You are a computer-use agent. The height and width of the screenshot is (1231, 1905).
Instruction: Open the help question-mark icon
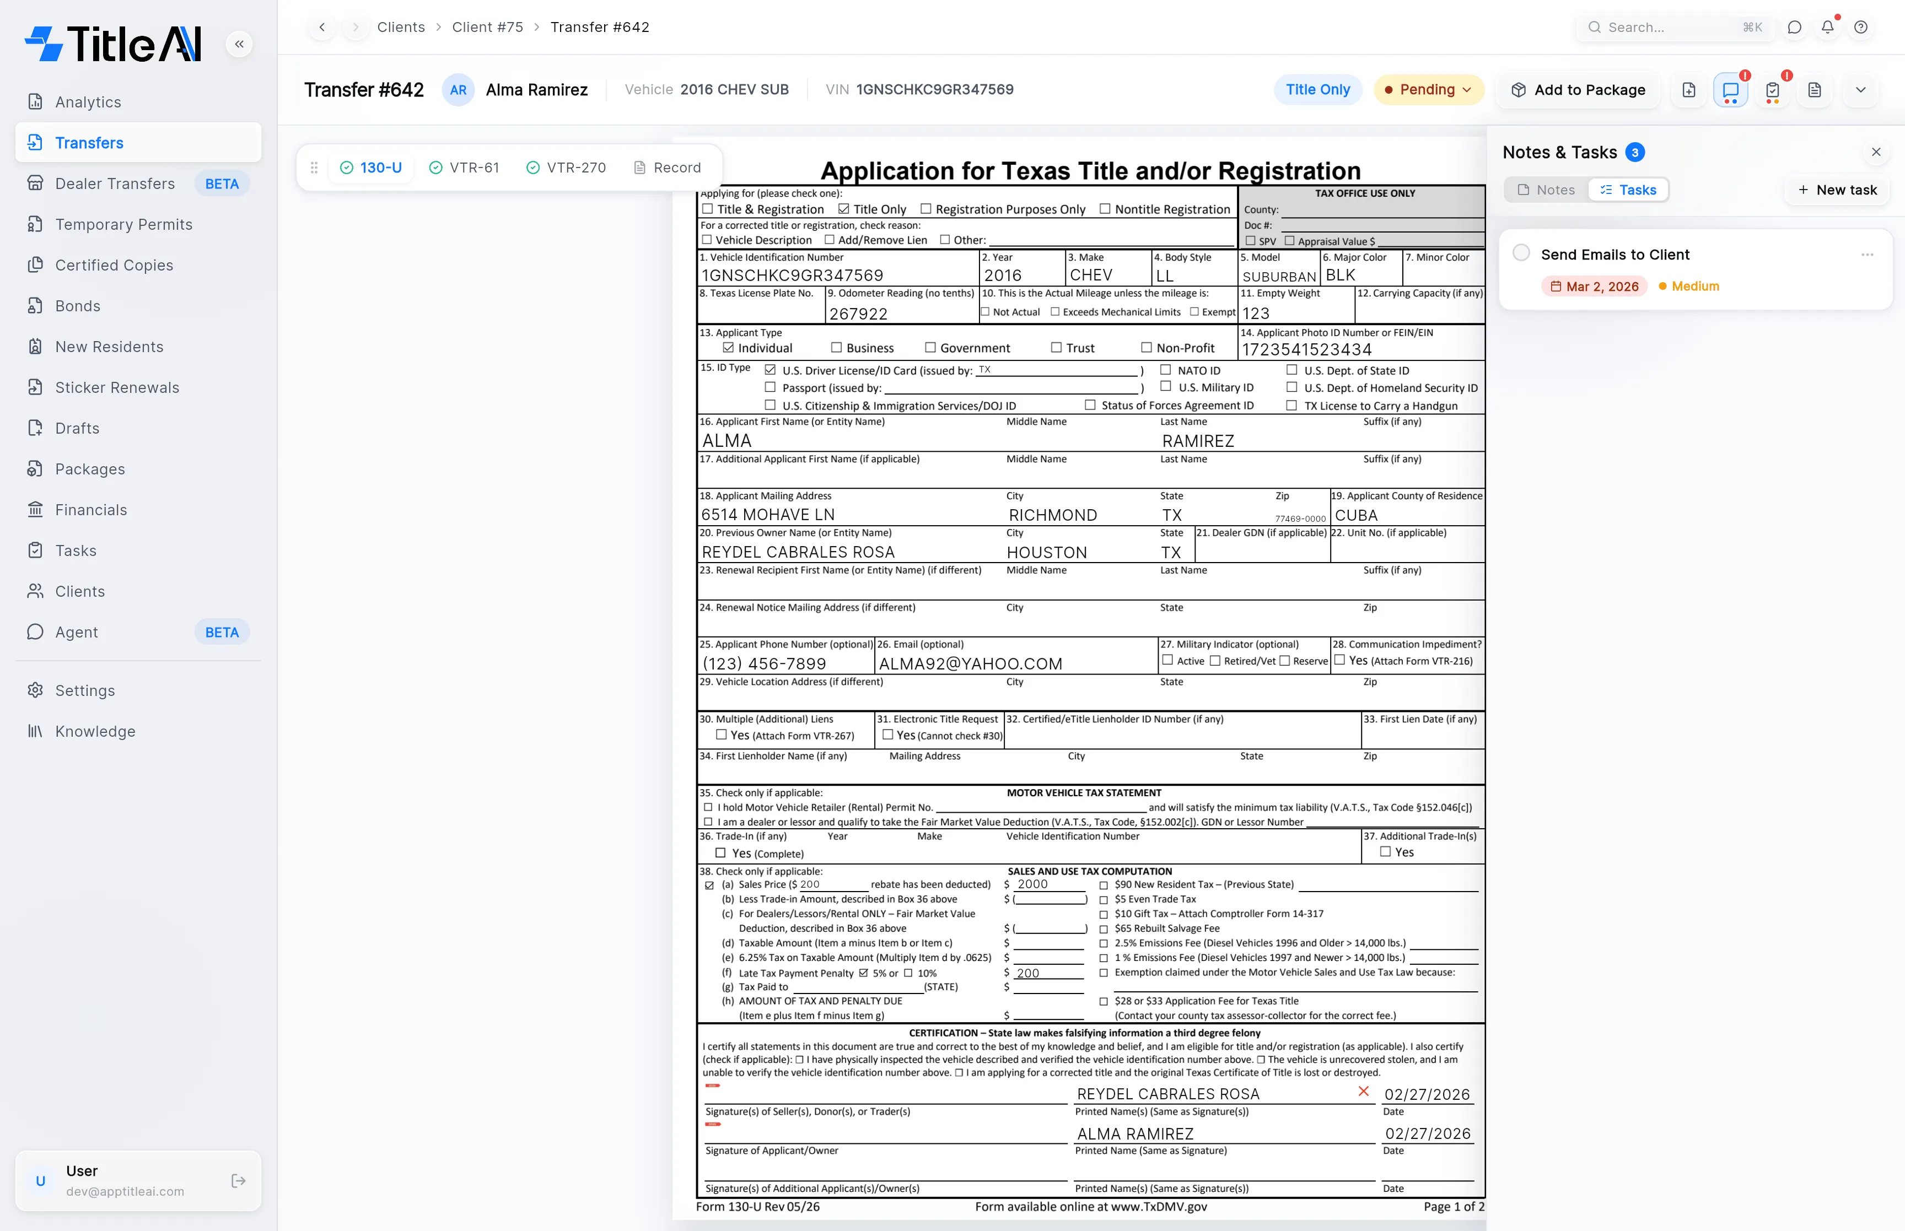coord(1861,27)
